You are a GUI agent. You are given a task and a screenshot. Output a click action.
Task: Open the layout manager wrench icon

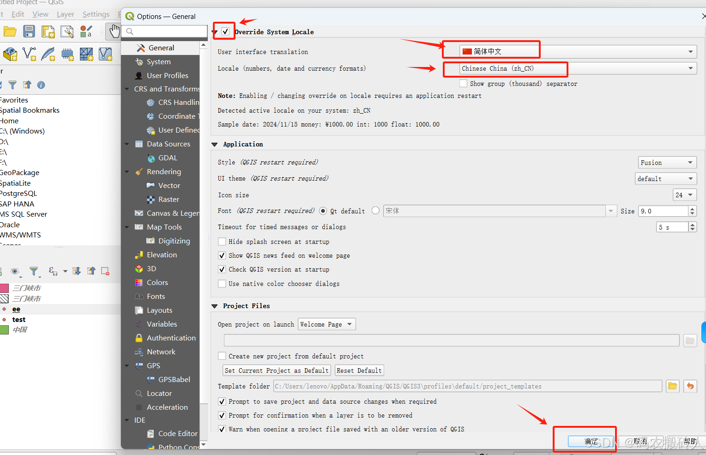pyautogui.click(x=67, y=31)
